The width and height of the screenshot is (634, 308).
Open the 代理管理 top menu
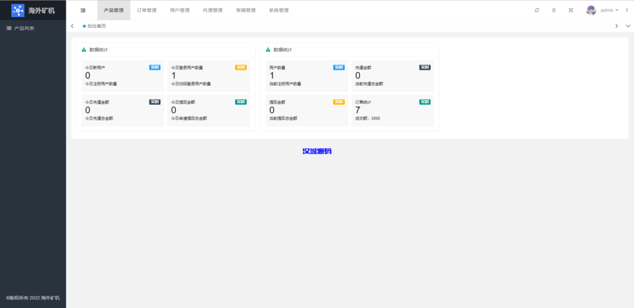click(213, 10)
